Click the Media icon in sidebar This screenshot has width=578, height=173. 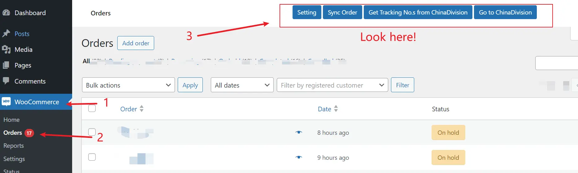point(6,49)
